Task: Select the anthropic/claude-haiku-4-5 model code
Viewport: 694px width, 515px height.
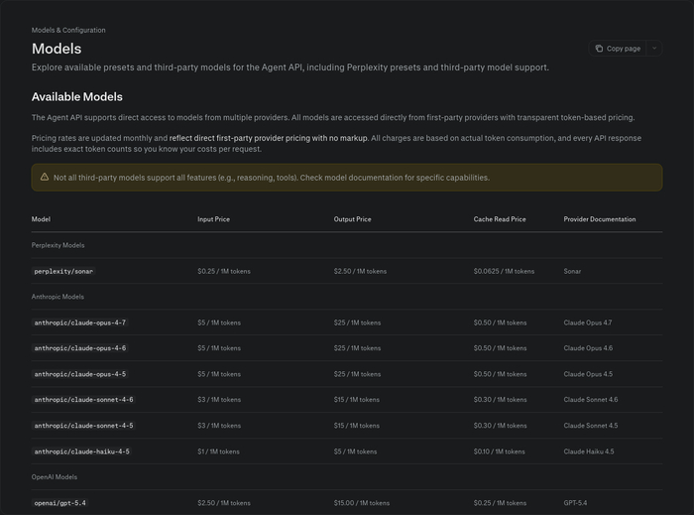Action: 82,451
